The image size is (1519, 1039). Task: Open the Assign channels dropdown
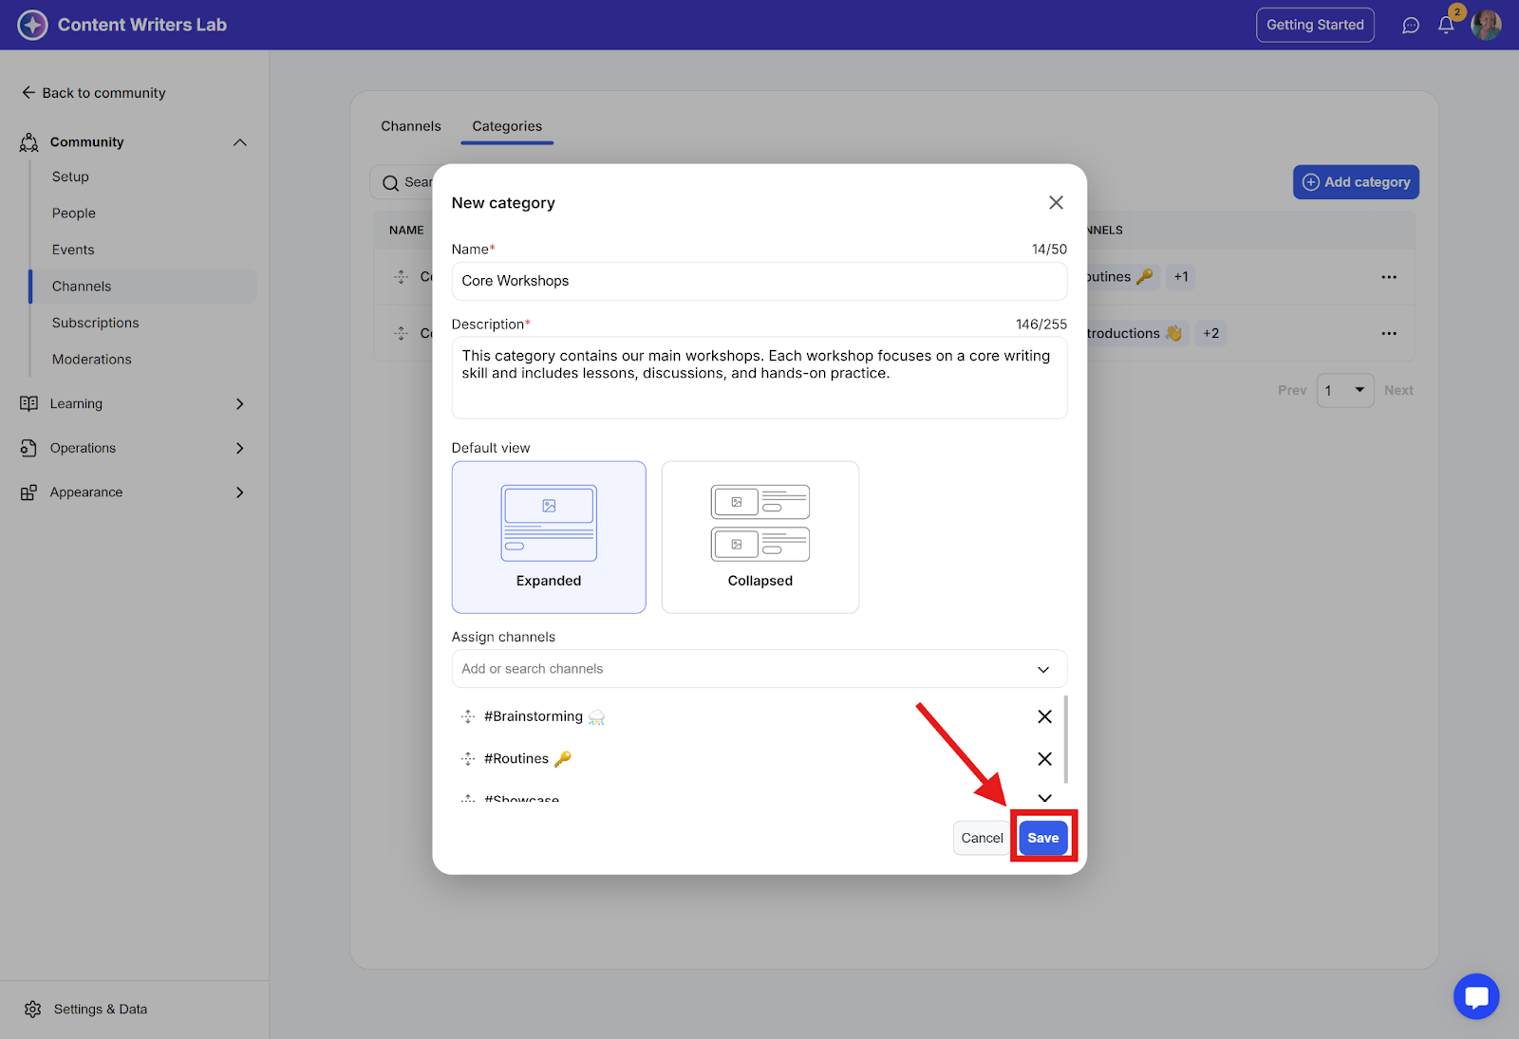[759, 669]
